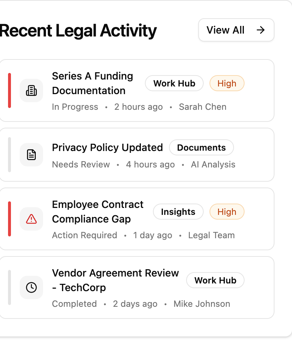The width and height of the screenshot is (292, 340).
Task: Click Sarah Chen assignee name
Action: click(x=203, y=107)
